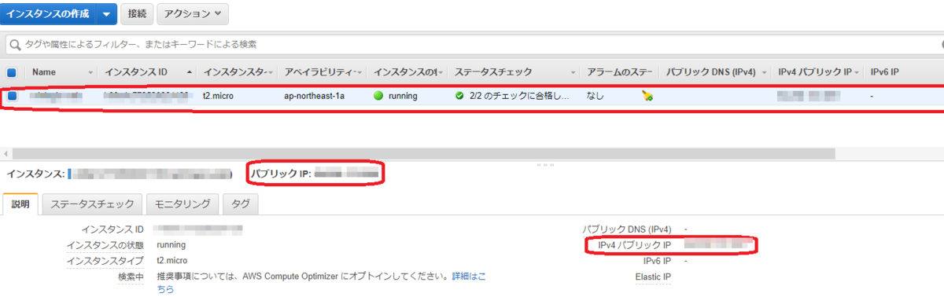
Task: Click the Elastic IP label
Action: tap(653, 277)
